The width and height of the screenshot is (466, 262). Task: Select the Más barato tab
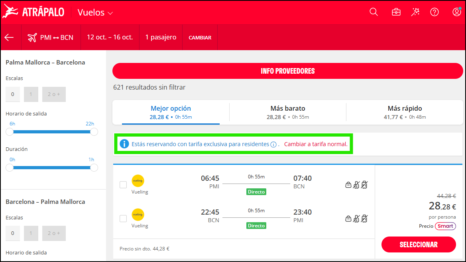pos(288,112)
